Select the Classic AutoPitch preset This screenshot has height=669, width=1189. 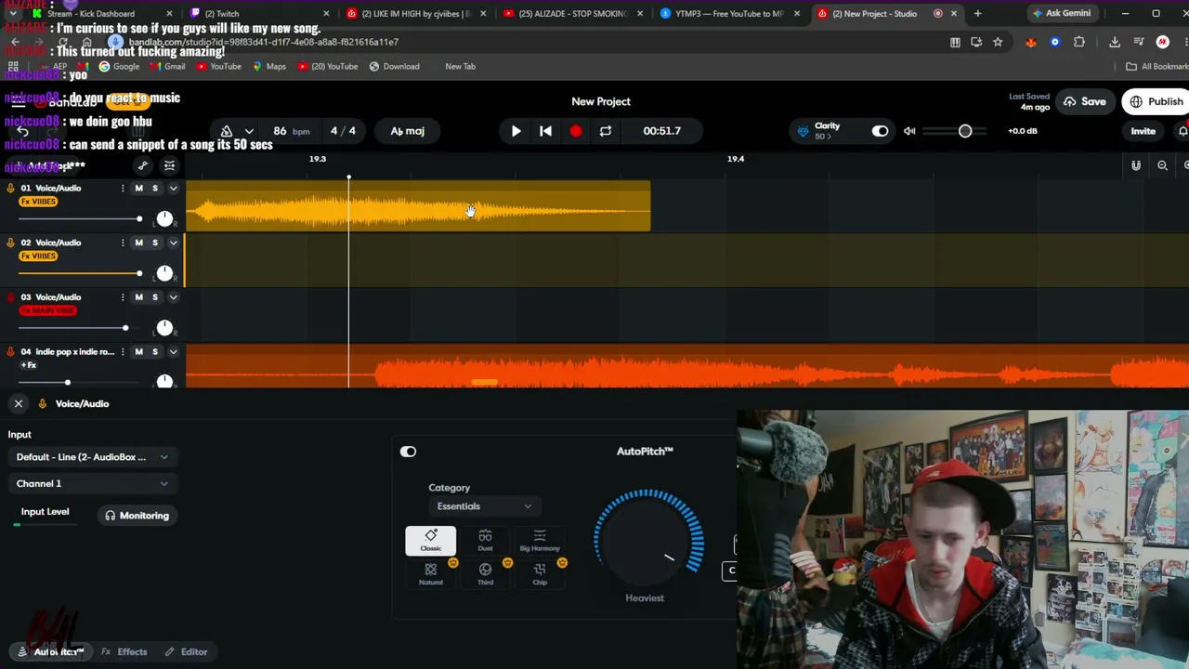coord(431,541)
